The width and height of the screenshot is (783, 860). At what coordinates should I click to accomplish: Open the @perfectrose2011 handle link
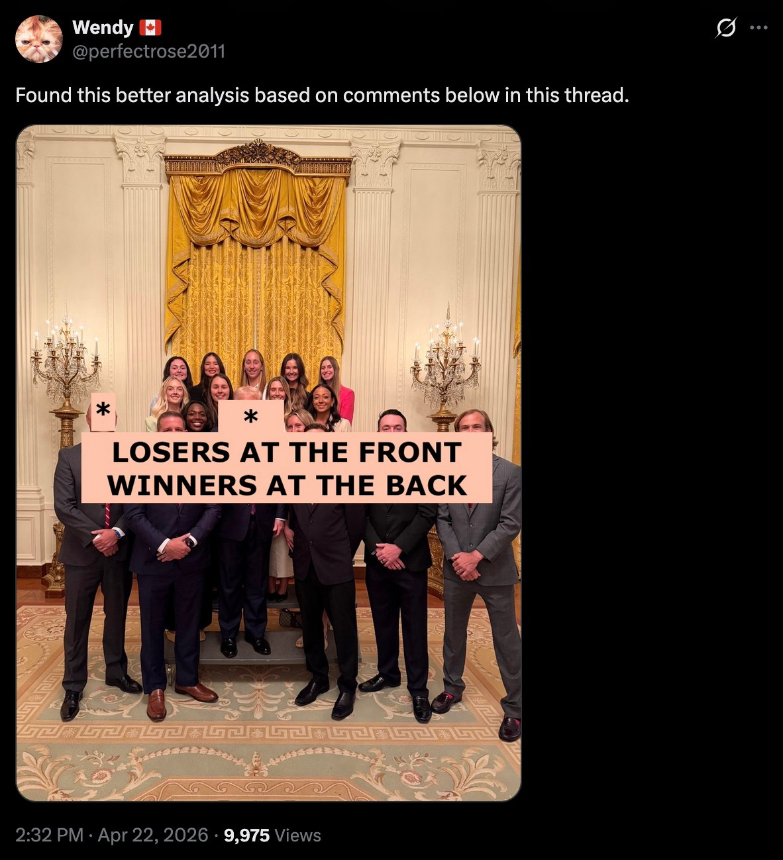(148, 51)
